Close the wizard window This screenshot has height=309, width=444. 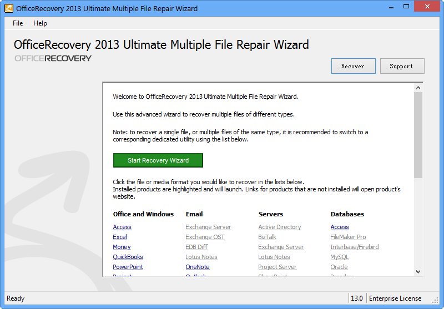[x=427, y=6]
